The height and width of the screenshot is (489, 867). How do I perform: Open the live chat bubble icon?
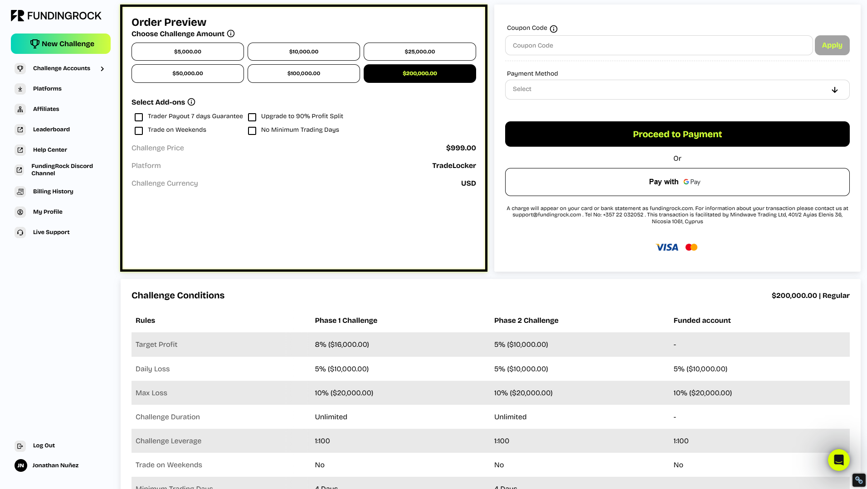pyautogui.click(x=838, y=460)
